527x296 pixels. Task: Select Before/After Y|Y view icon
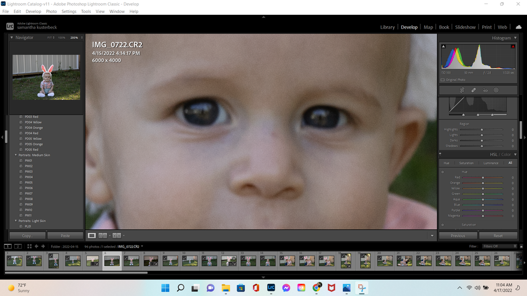117,235
